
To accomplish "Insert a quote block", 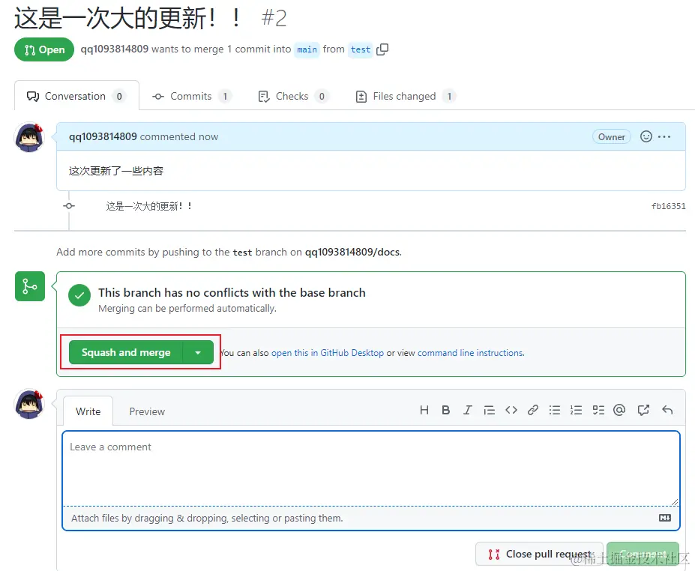I will [490, 410].
